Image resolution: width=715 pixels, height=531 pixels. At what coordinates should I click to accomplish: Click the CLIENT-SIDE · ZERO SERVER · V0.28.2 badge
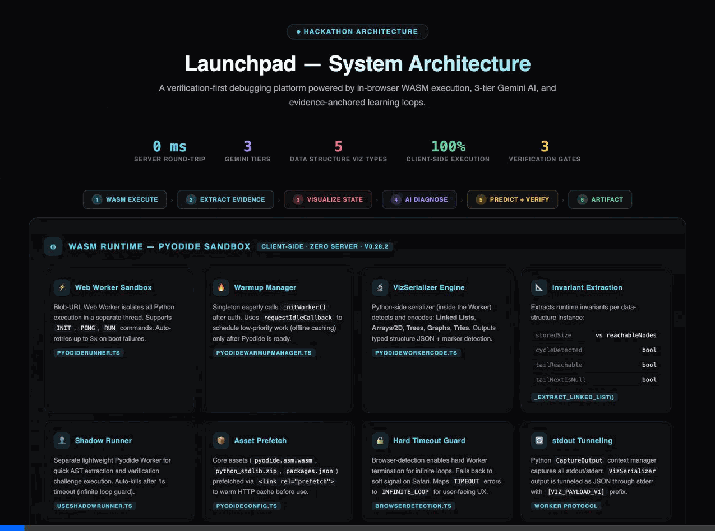pos(325,246)
